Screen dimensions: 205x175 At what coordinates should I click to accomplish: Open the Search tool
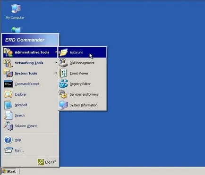(x=30, y=116)
